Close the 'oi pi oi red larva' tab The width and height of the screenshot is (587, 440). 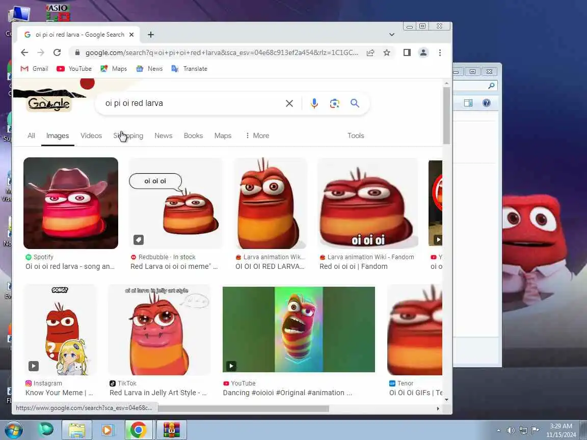click(x=131, y=35)
